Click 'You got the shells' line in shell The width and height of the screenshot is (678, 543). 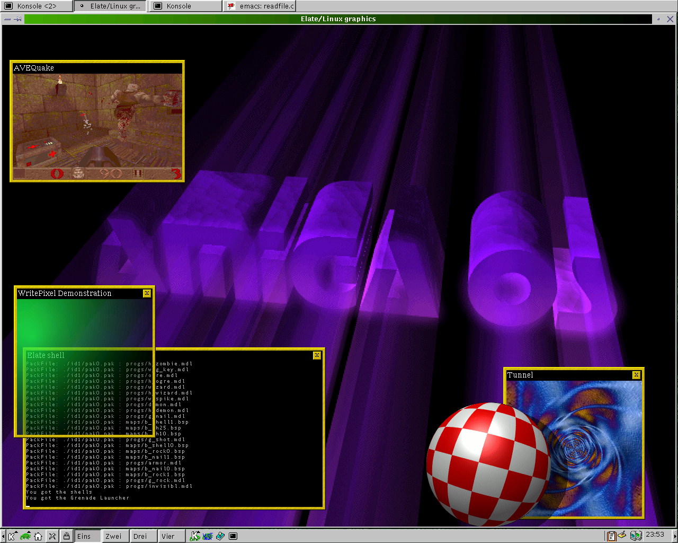[x=59, y=492]
